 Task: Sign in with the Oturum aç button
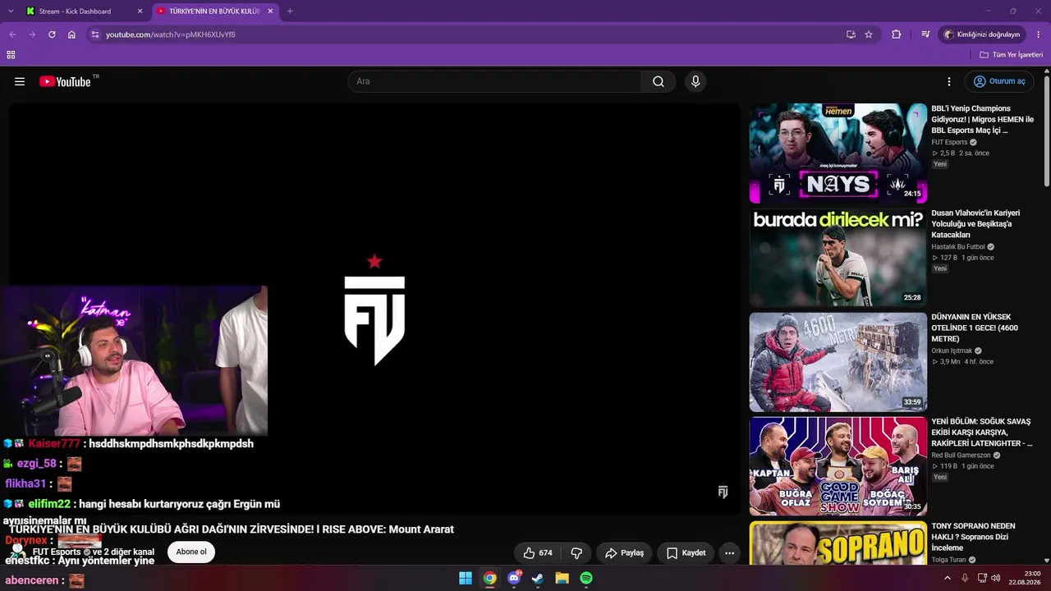coord(999,81)
